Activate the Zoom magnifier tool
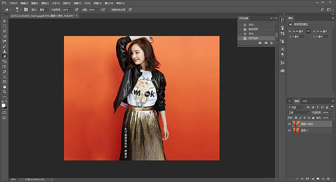 (4, 91)
